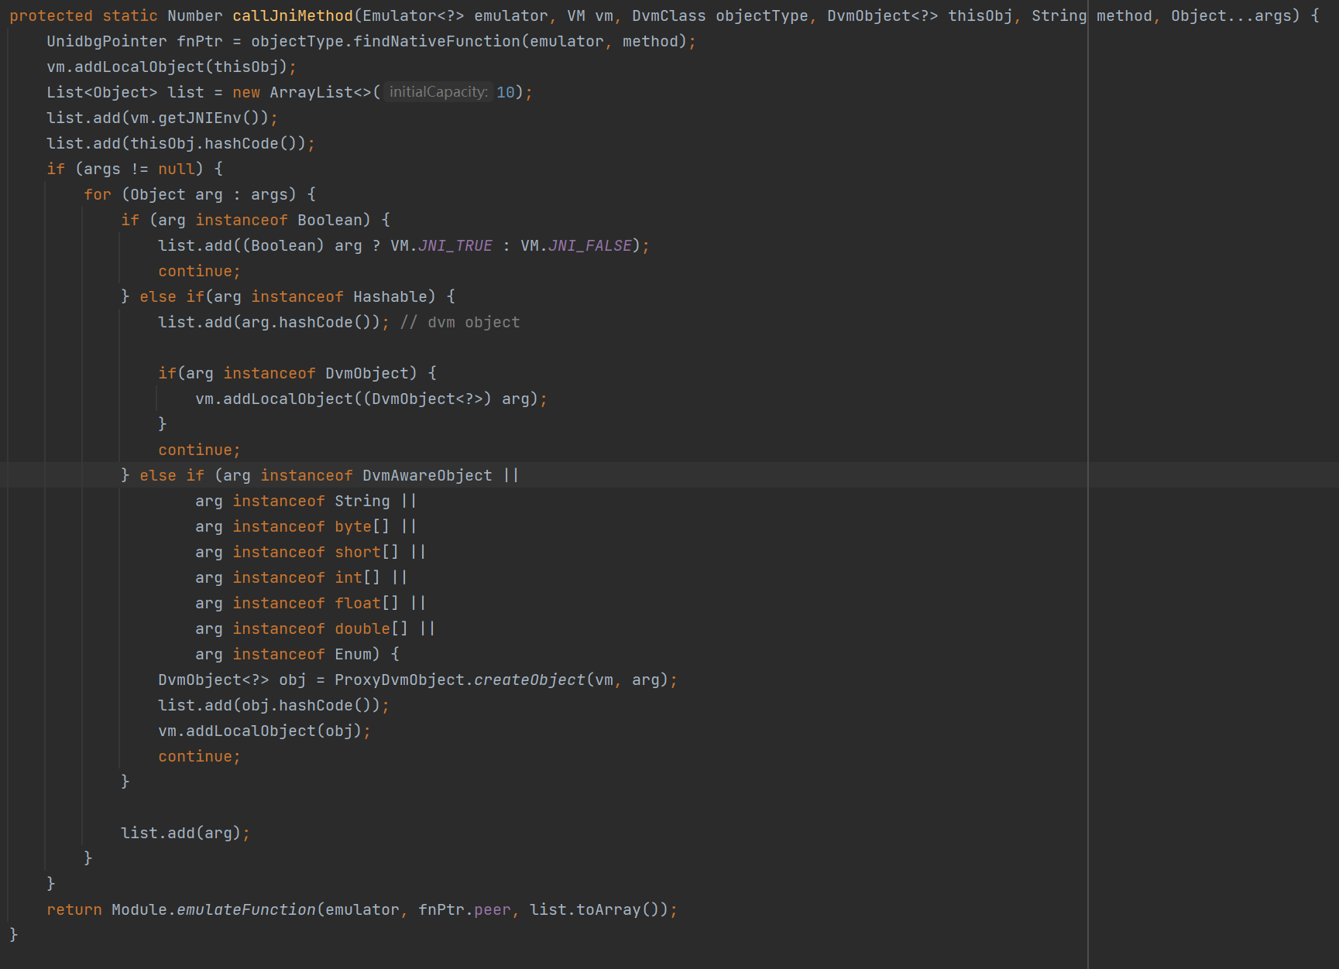Click float[] in the instanceof check
1339x969 pixels.
coord(366,603)
